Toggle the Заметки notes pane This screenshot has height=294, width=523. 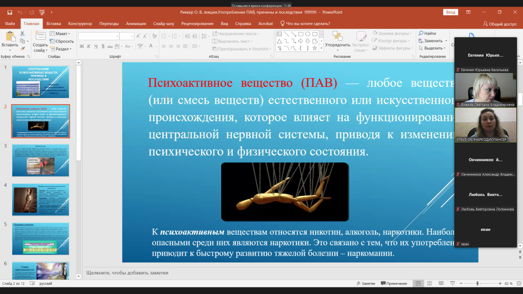[x=366, y=283]
